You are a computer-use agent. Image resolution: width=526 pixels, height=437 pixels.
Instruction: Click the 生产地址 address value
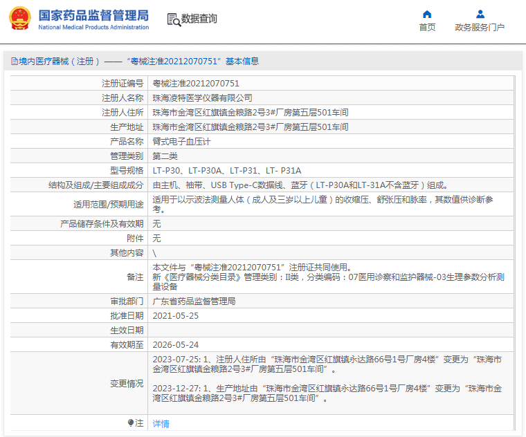point(251,127)
